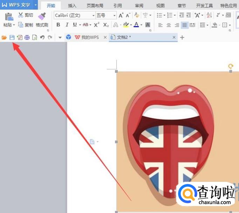Click the Copy (复制) button

(x=26, y=25)
